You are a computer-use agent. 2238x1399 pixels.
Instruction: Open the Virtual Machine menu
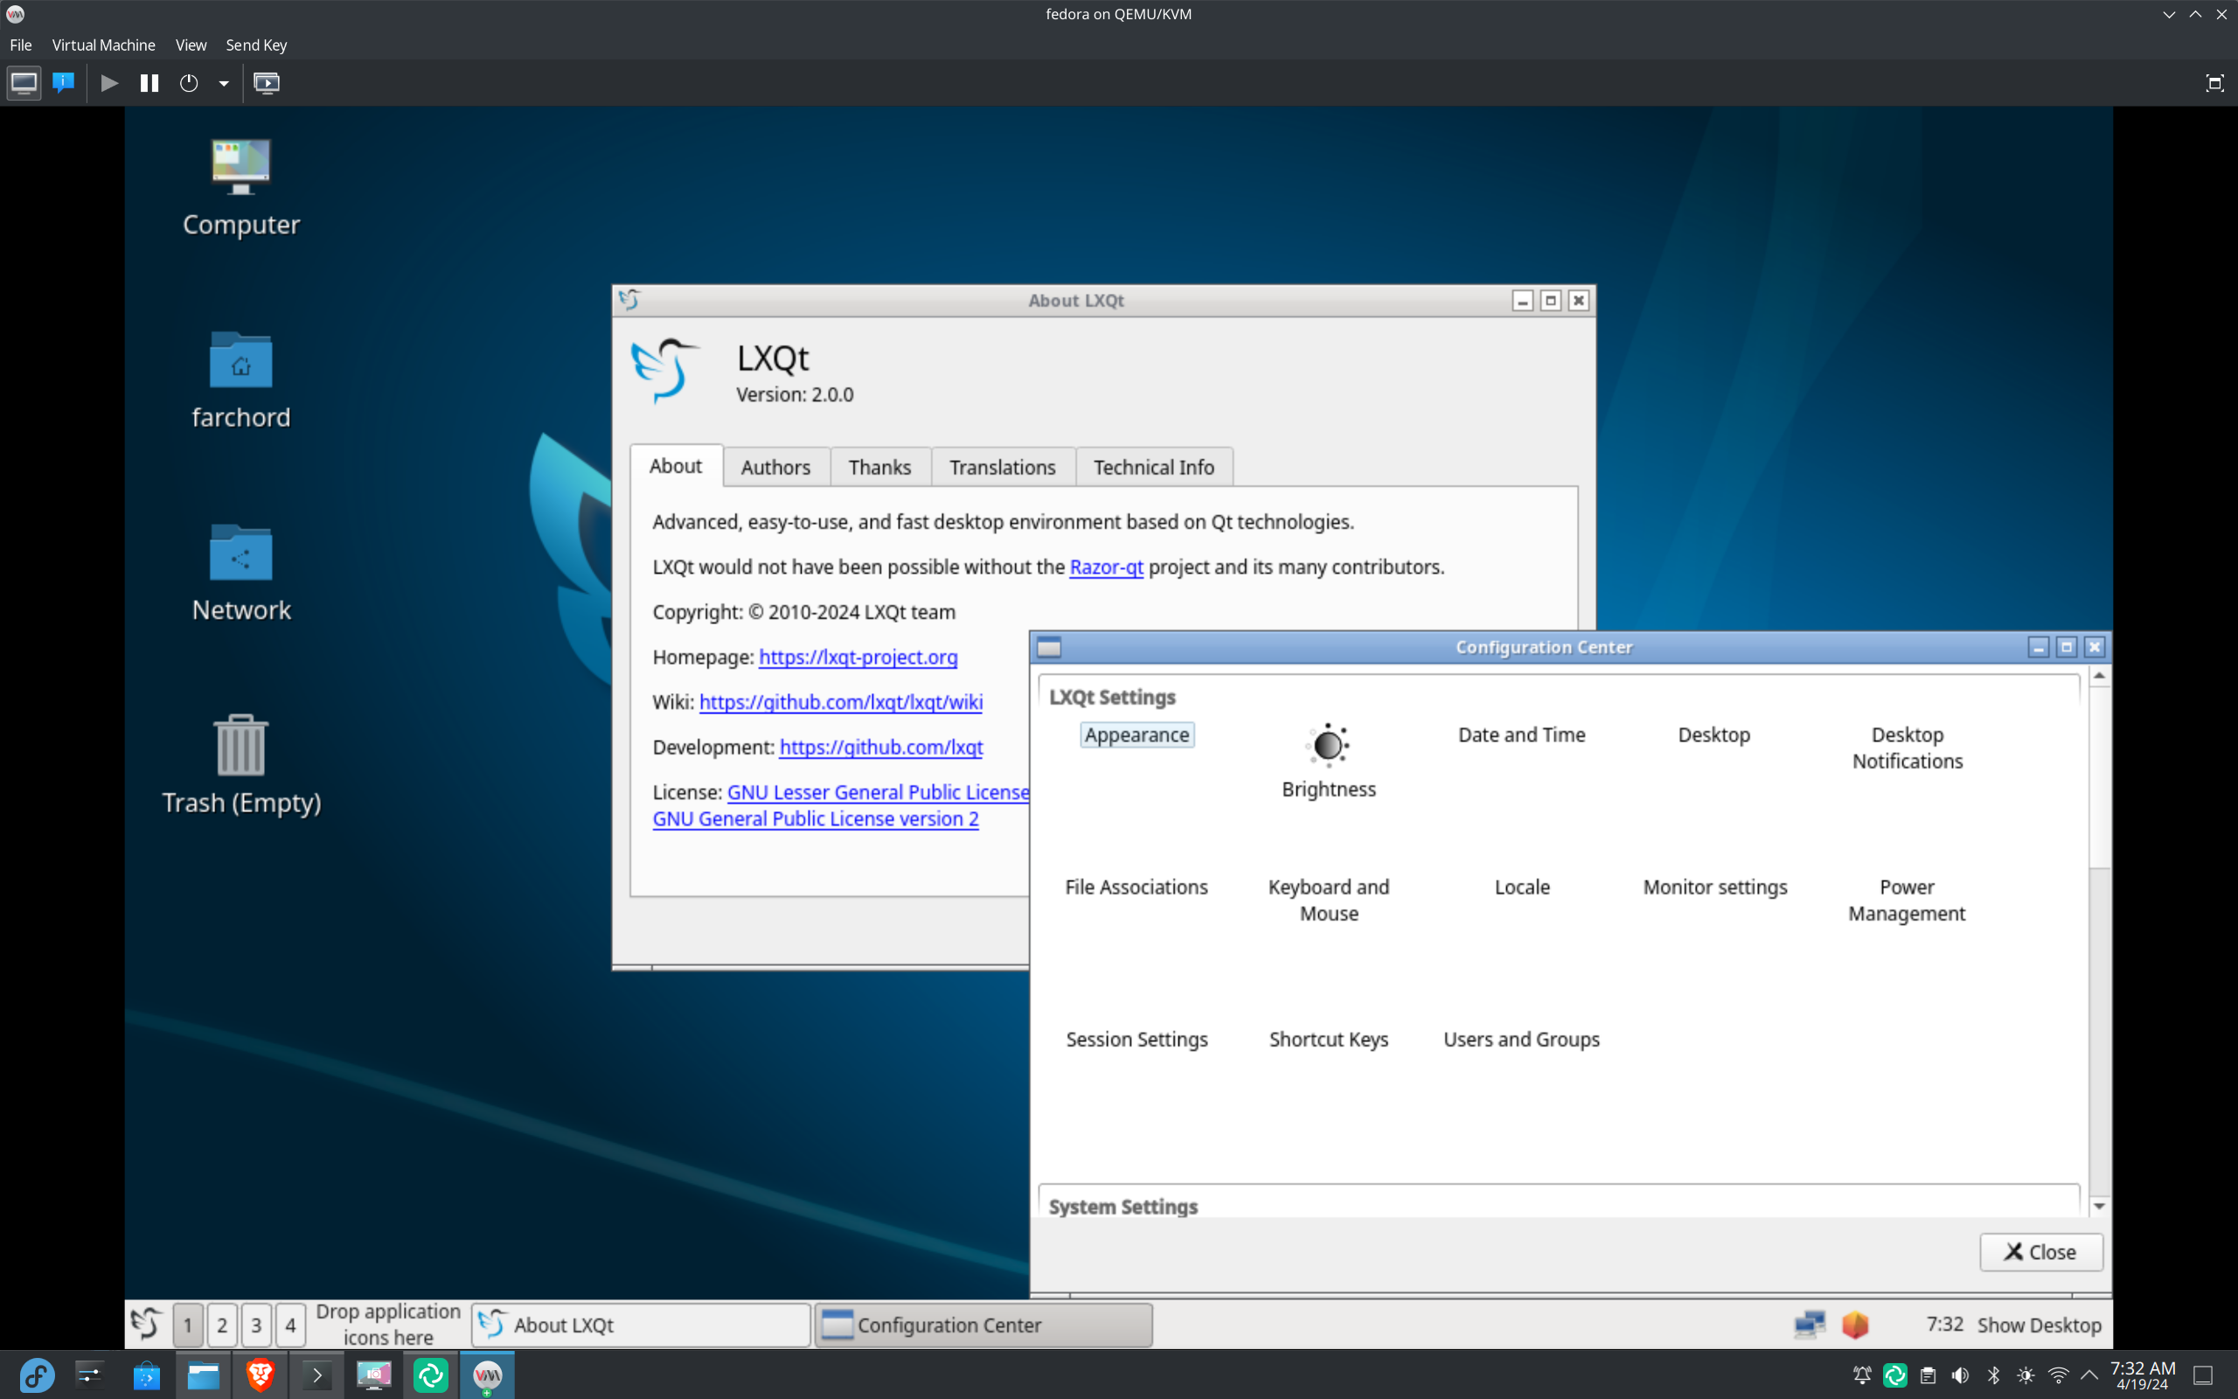[103, 45]
